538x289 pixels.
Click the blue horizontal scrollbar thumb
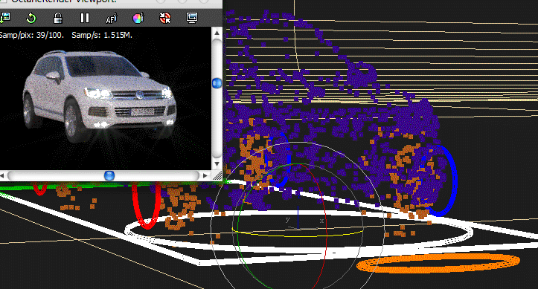click(x=109, y=175)
